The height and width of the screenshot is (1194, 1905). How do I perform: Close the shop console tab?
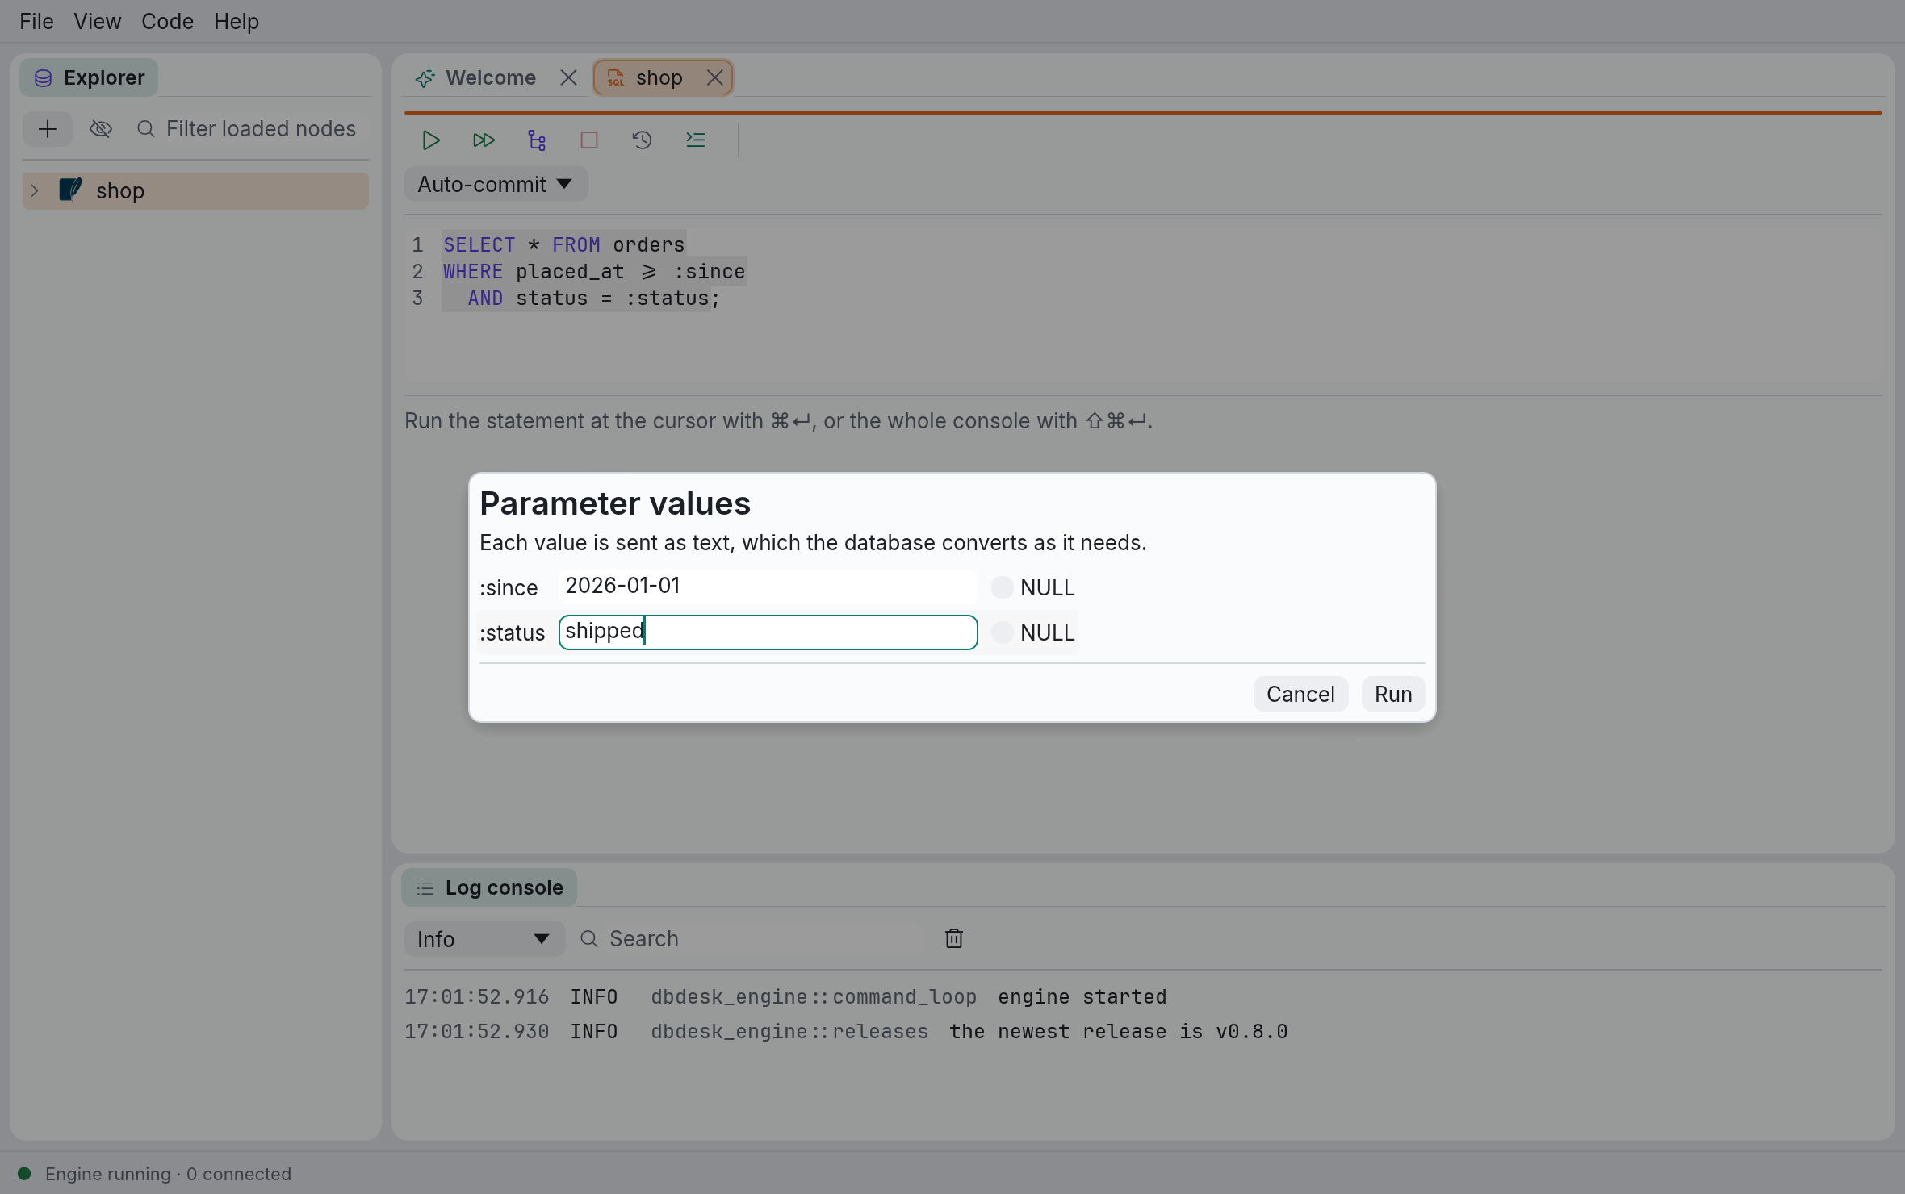coord(714,77)
